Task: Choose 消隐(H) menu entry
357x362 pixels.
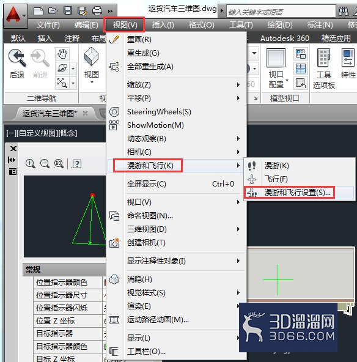Action: click(x=176, y=279)
